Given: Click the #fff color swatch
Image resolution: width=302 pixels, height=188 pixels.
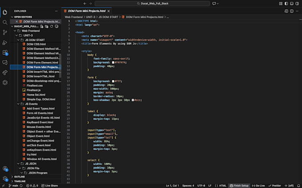Looking at the screenshot, I should click(x=113, y=81).
